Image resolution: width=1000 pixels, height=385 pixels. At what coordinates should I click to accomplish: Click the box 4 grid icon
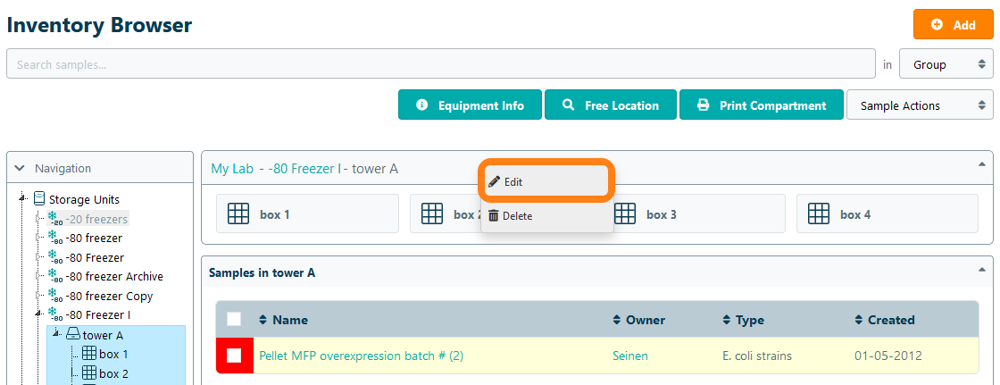coord(819,214)
